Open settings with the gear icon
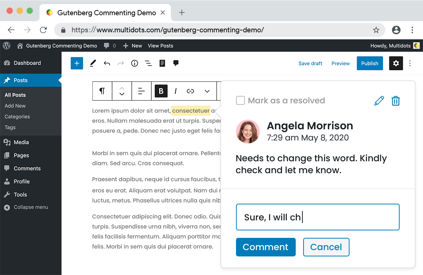 pos(396,64)
